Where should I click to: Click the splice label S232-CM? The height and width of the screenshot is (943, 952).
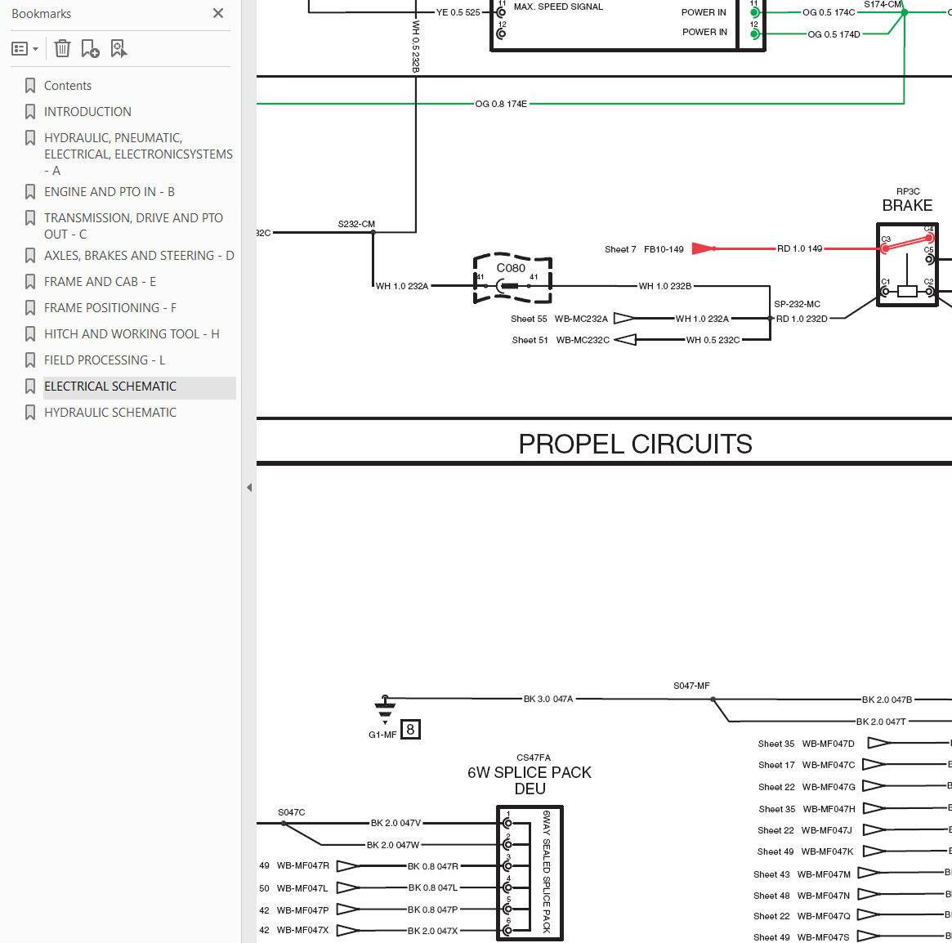click(x=356, y=224)
